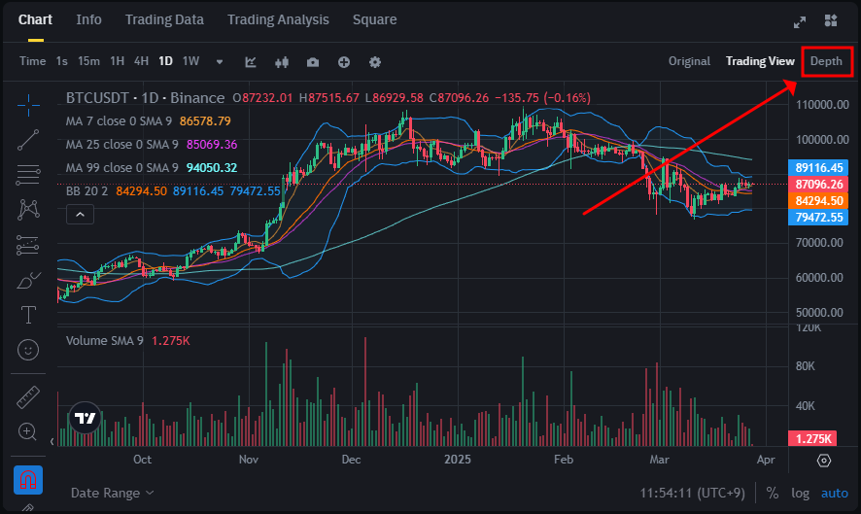Screen dimensions: 861x514
Task: Select the trend line drawing tool
Action: click(28, 139)
